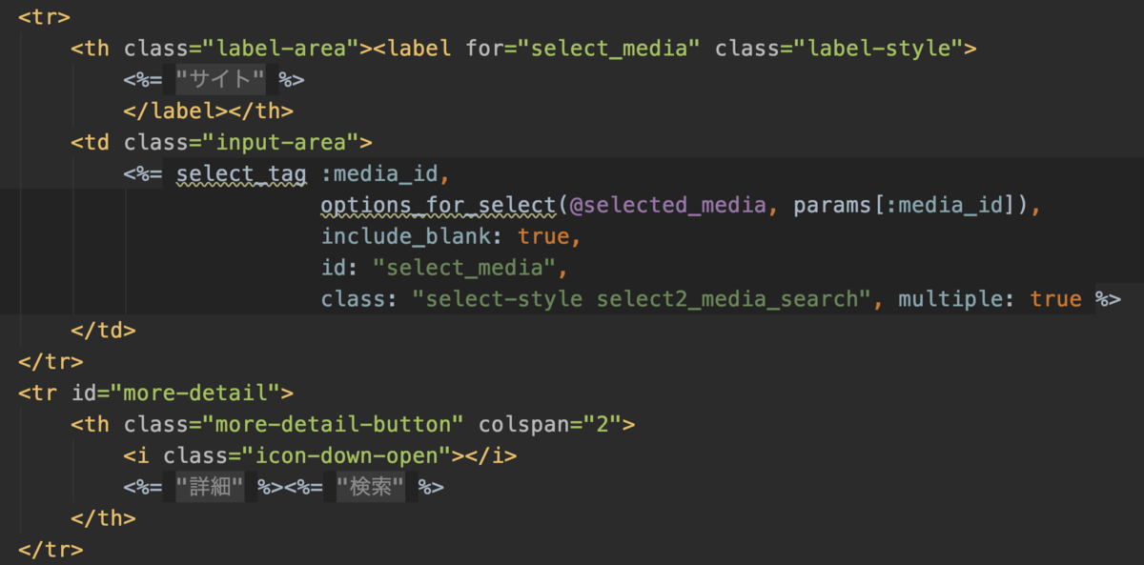Click the true value after multiple:

pos(1055,299)
